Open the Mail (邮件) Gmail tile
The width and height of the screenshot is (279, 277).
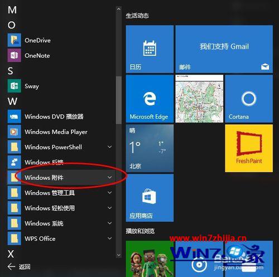coord(224,49)
